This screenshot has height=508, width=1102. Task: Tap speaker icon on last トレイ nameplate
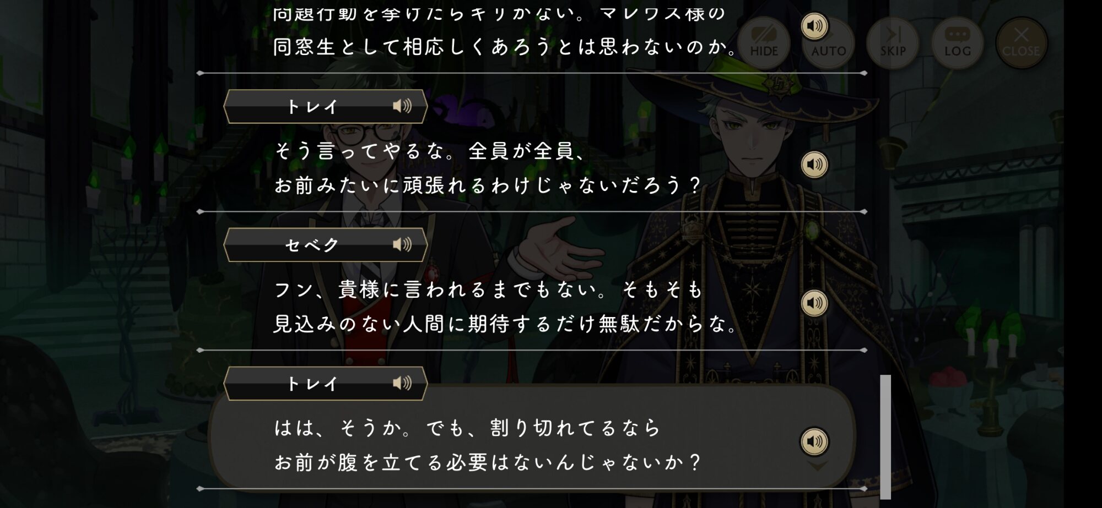coord(402,383)
